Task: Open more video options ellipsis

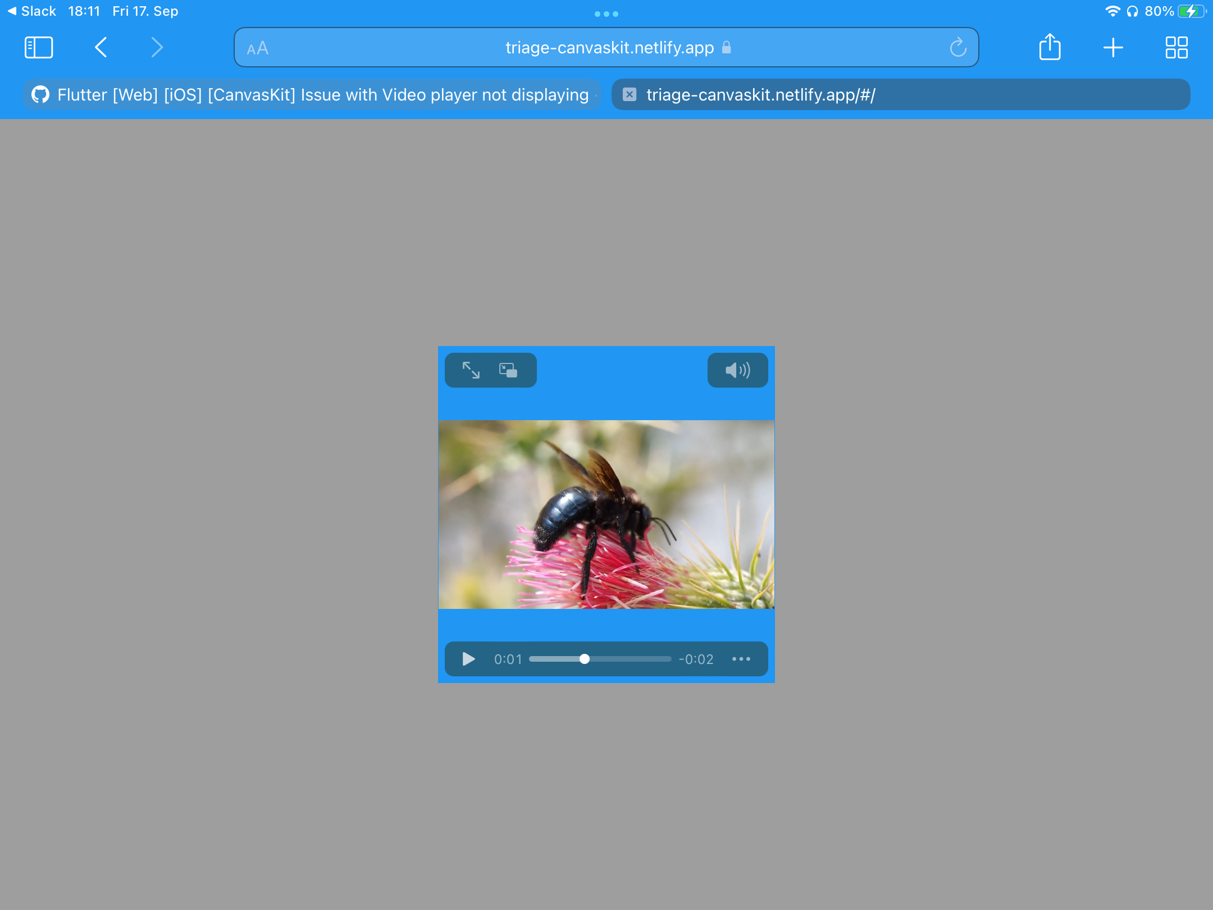Action: point(741,659)
